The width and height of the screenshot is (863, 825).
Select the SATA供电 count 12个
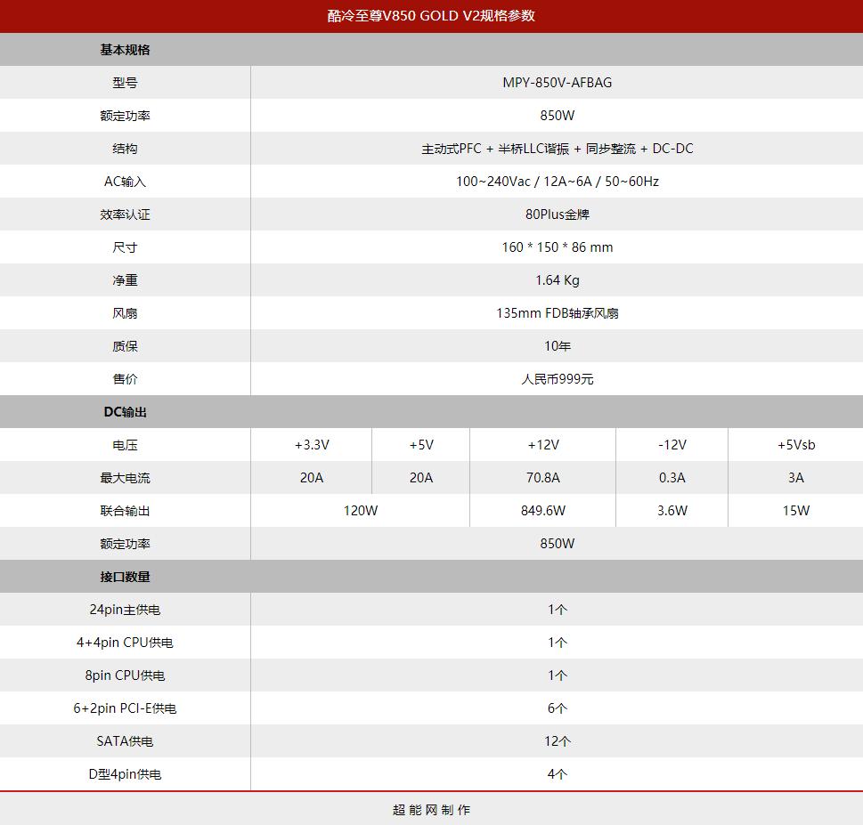point(557,741)
